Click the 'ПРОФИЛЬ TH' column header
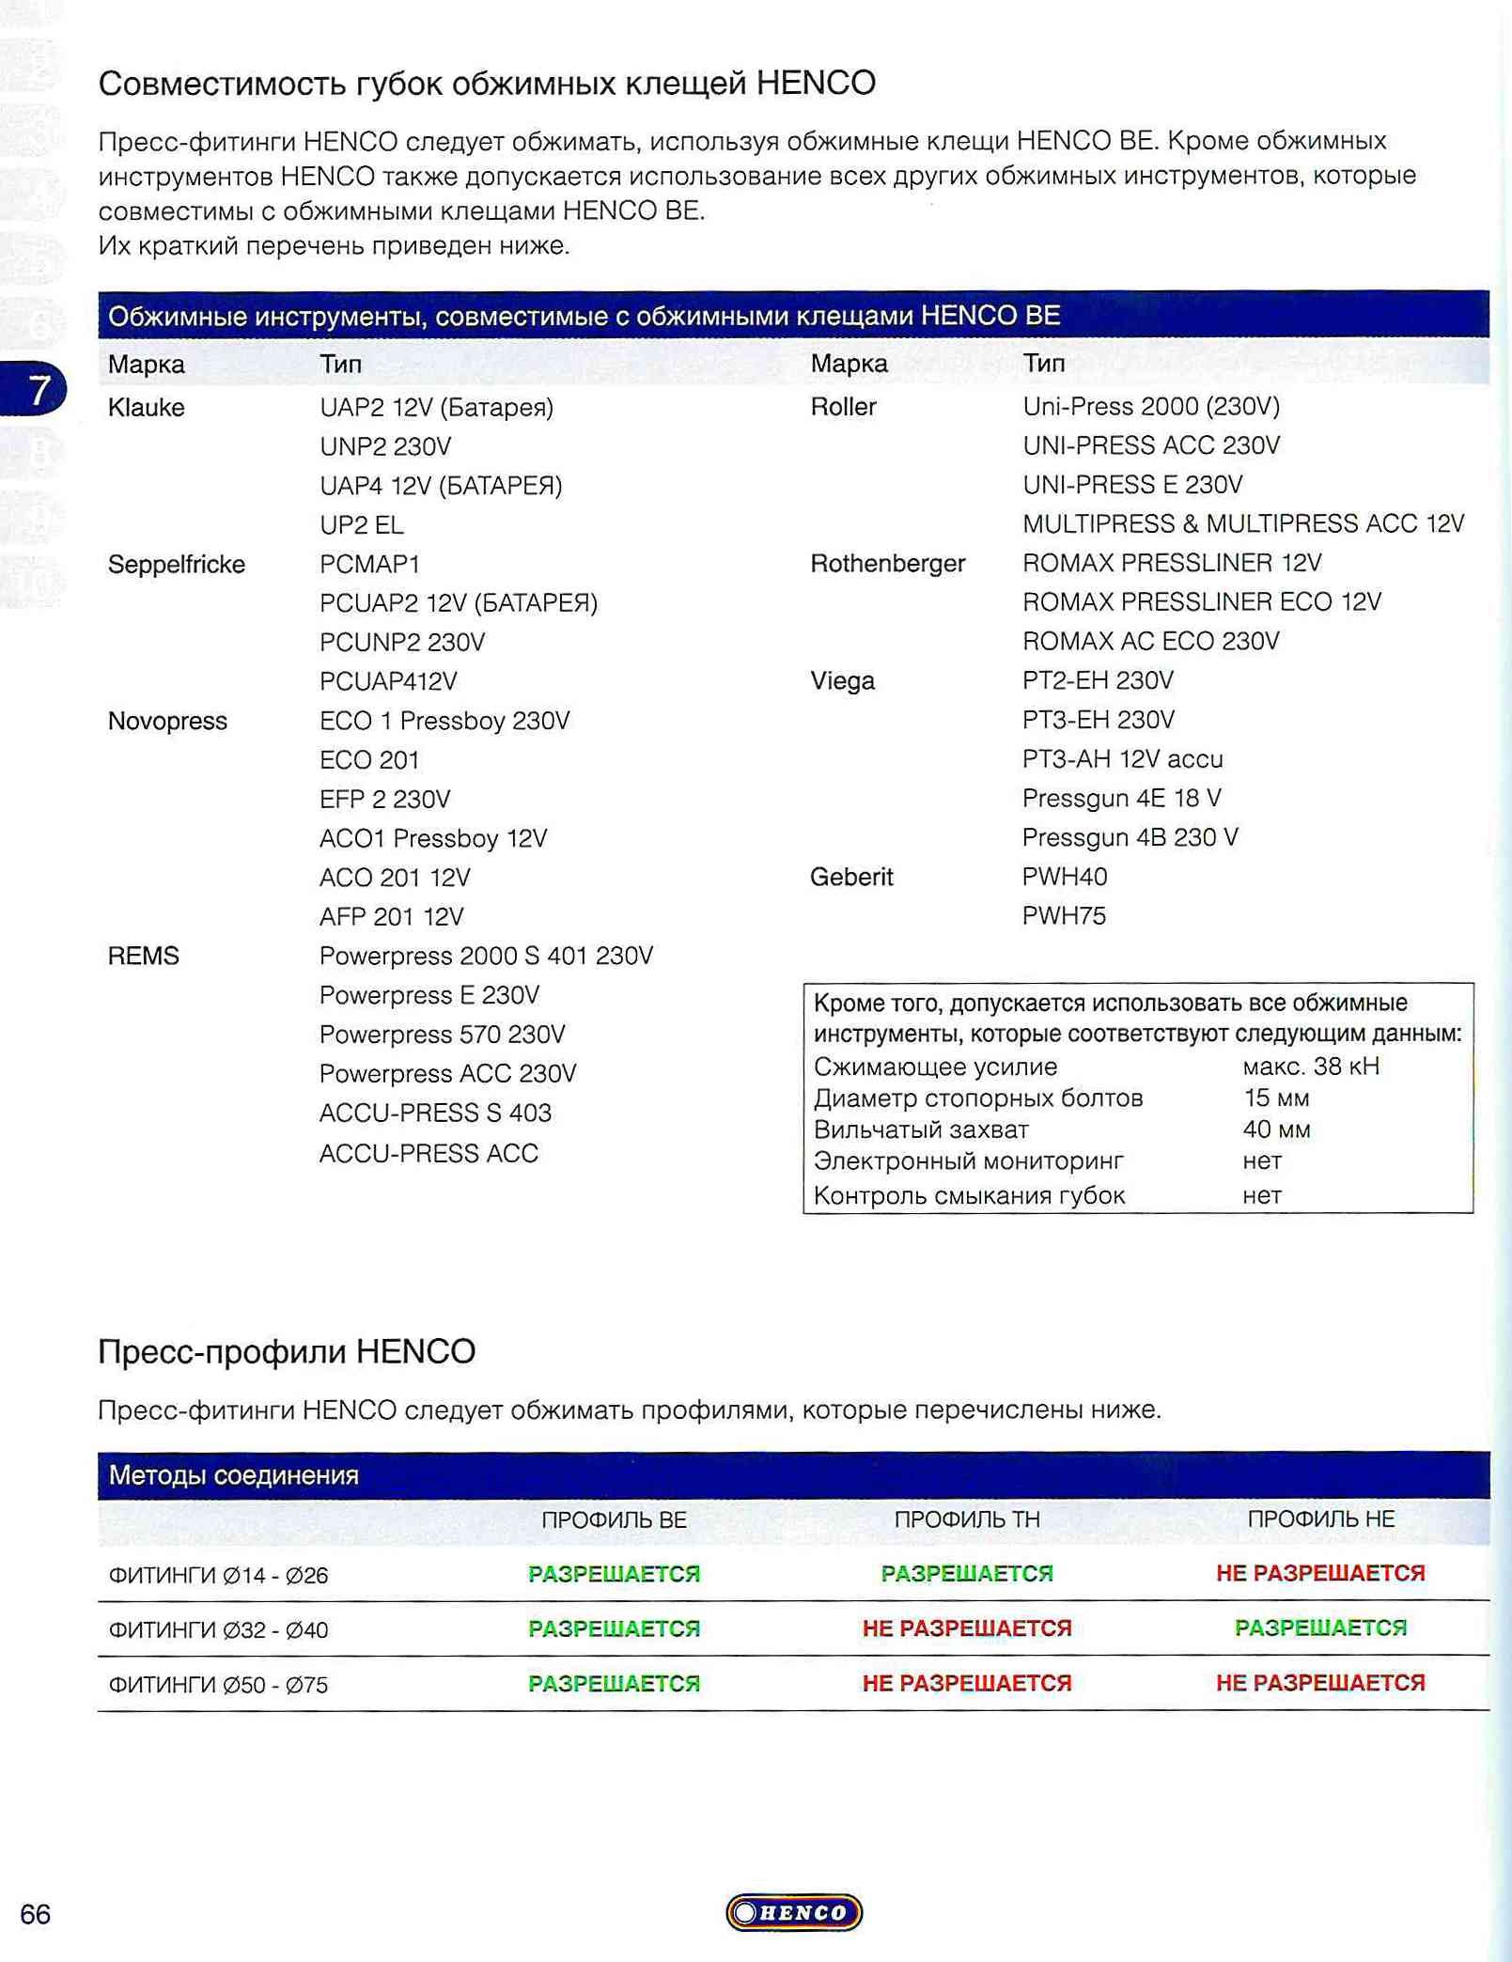 [x=966, y=1519]
